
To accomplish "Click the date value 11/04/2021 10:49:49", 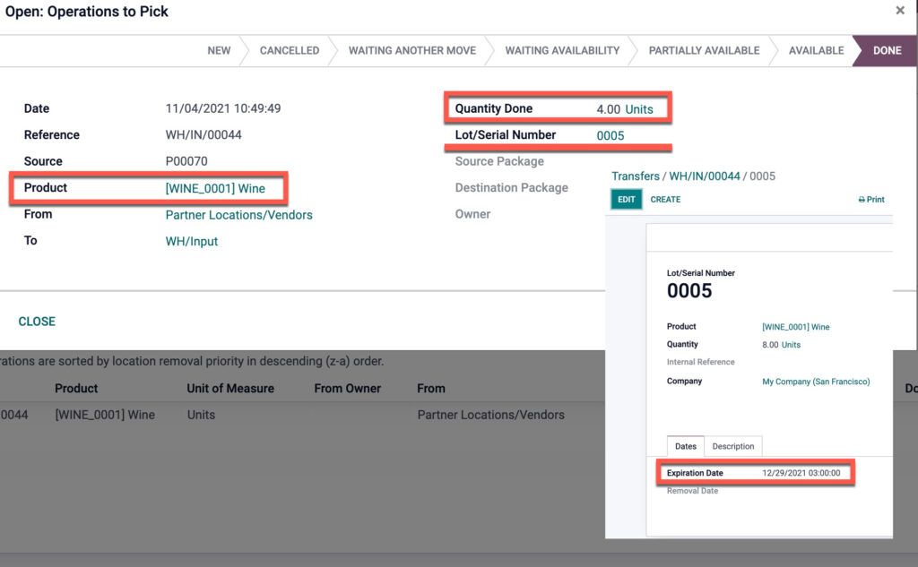I will coord(223,109).
